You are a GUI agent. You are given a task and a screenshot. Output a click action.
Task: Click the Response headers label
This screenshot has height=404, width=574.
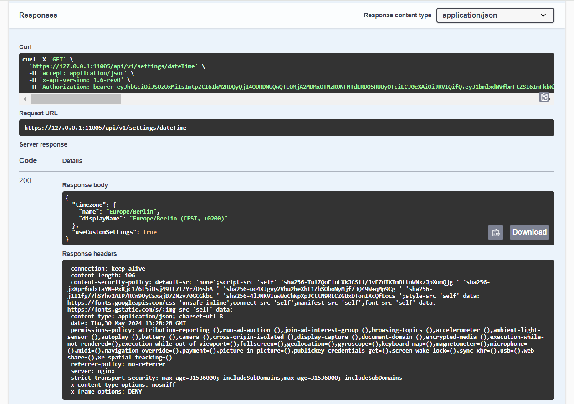pos(89,254)
